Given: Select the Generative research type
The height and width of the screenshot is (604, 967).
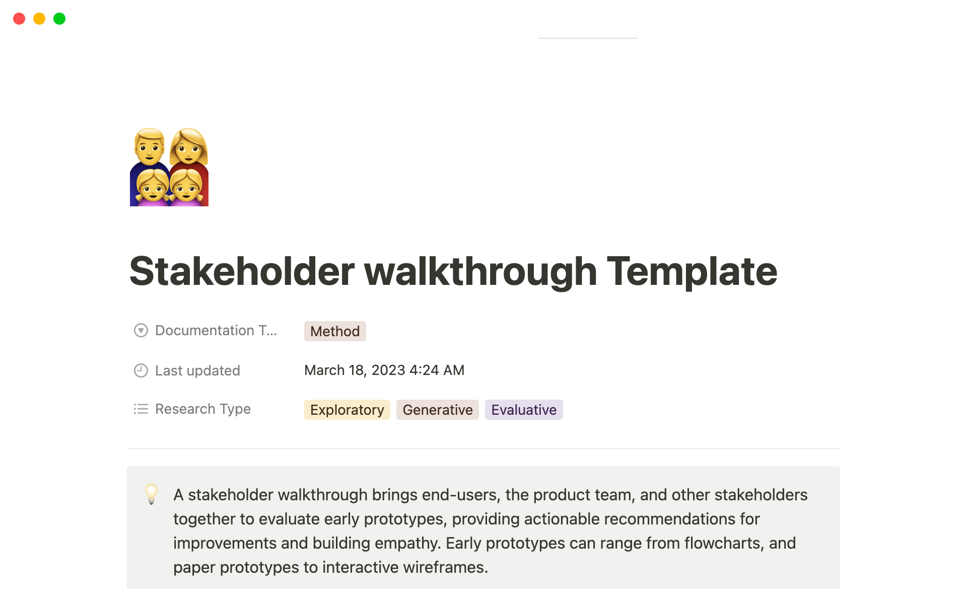Looking at the screenshot, I should [437, 409].
